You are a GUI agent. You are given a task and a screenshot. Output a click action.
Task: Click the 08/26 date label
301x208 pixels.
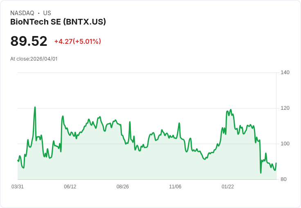click(x=122, y=187)
